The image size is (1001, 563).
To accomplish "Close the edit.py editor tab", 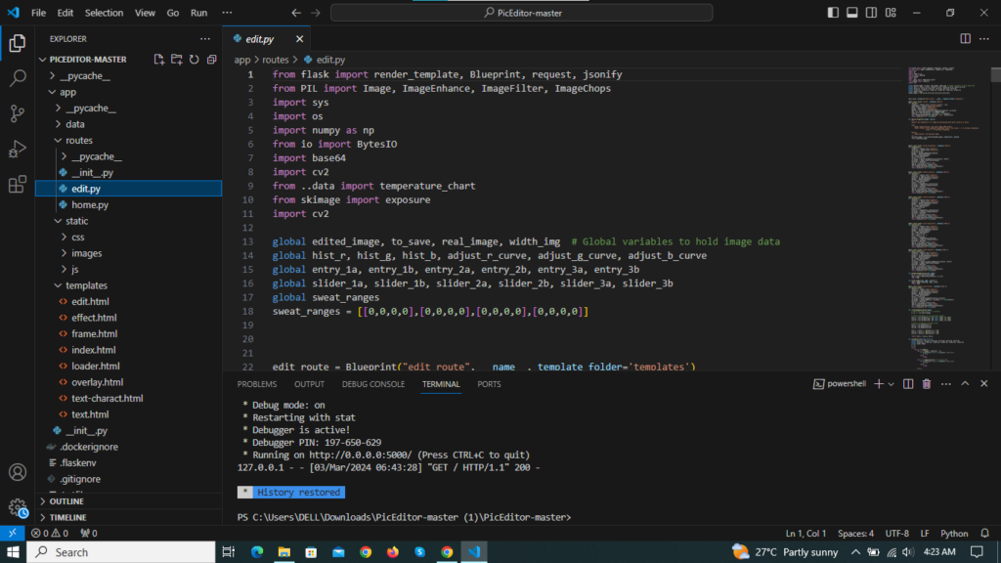I will (x=299, y=39).
